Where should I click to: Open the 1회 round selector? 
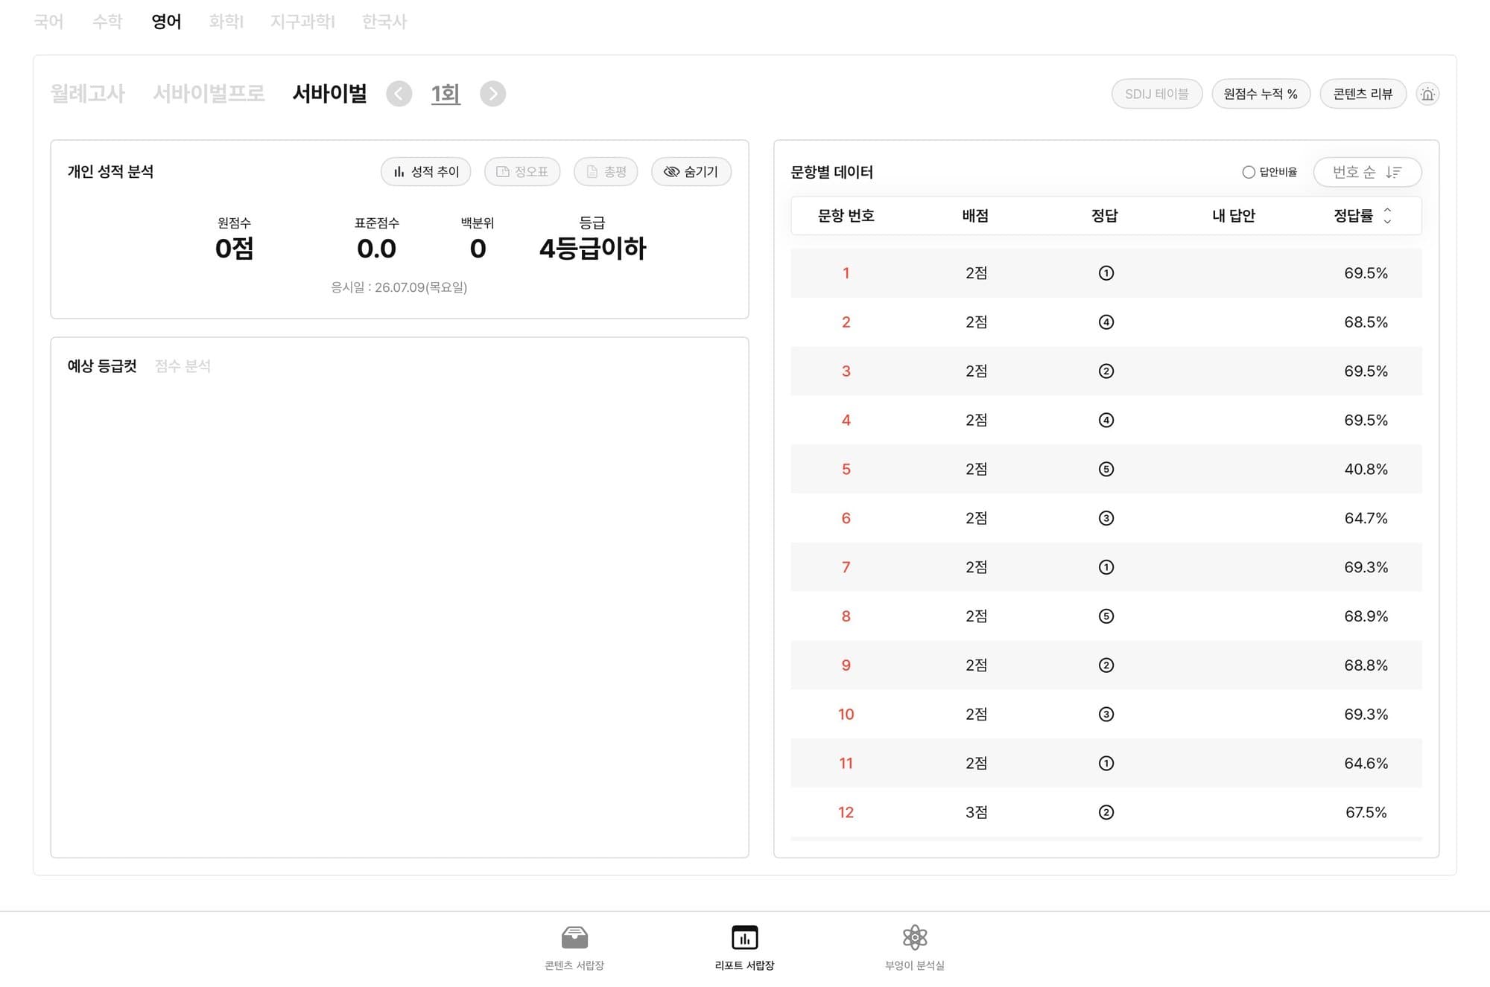446,94
